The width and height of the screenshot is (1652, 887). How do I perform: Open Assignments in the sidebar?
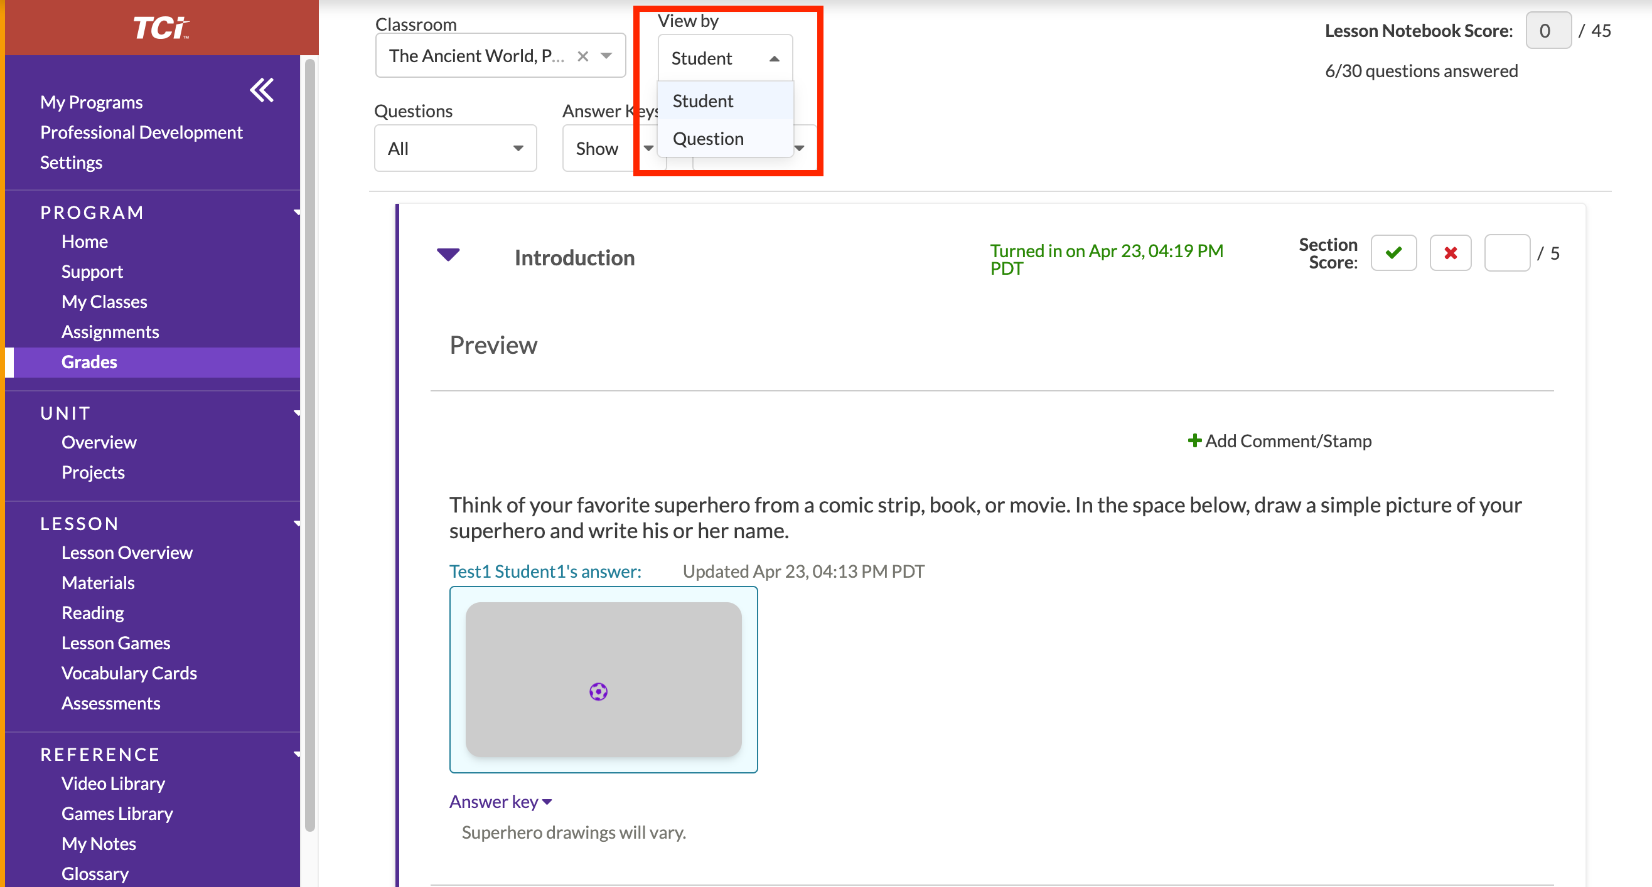110,332
